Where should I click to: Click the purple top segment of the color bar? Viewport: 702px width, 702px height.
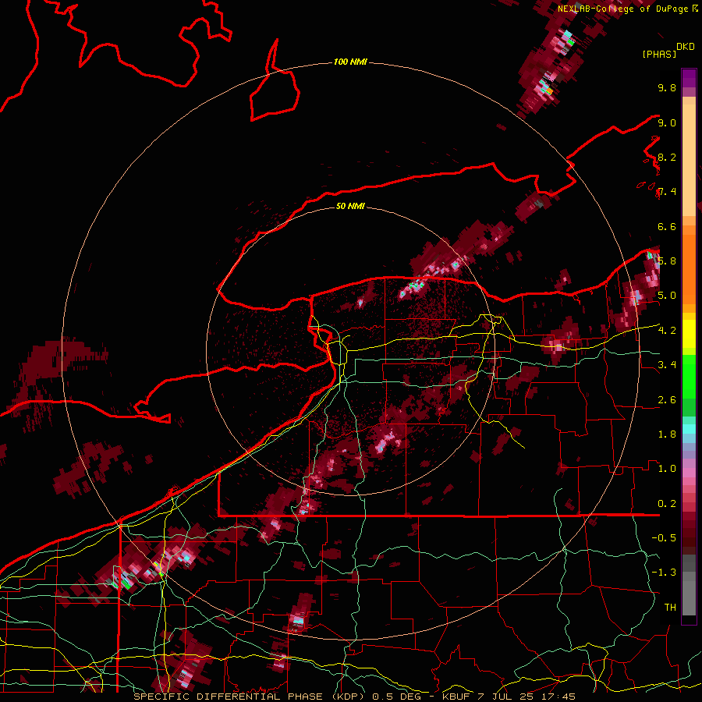point(689,78)
